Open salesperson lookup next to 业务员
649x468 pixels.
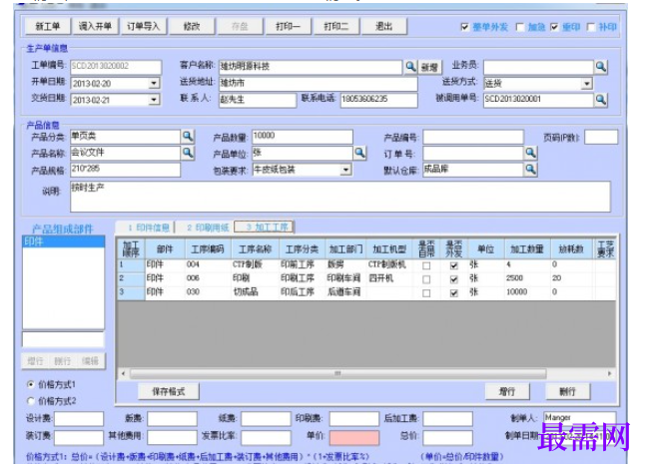coord(600,67)
